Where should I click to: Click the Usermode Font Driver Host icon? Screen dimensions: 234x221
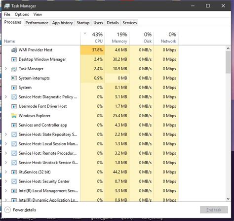(x=14, y=106)
